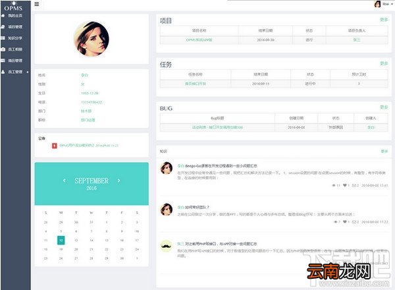Open the PHP接口 knowledge post title

coord(221,244)
